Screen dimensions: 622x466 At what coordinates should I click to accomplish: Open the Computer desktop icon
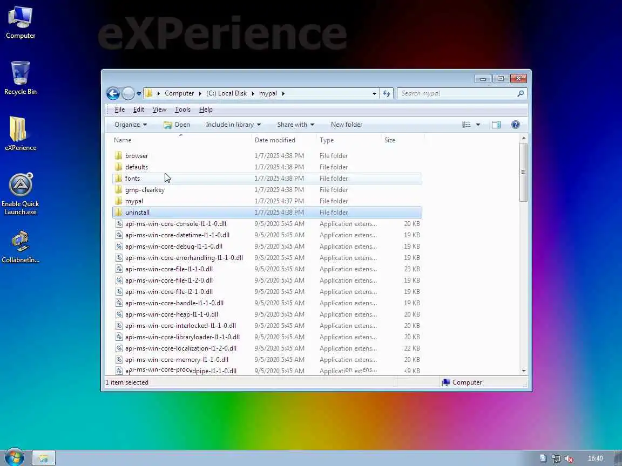pyautogui.click(x=20, y=22)
